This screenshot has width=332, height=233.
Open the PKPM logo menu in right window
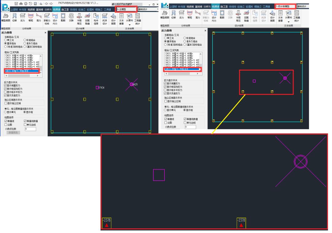[165, 5]
